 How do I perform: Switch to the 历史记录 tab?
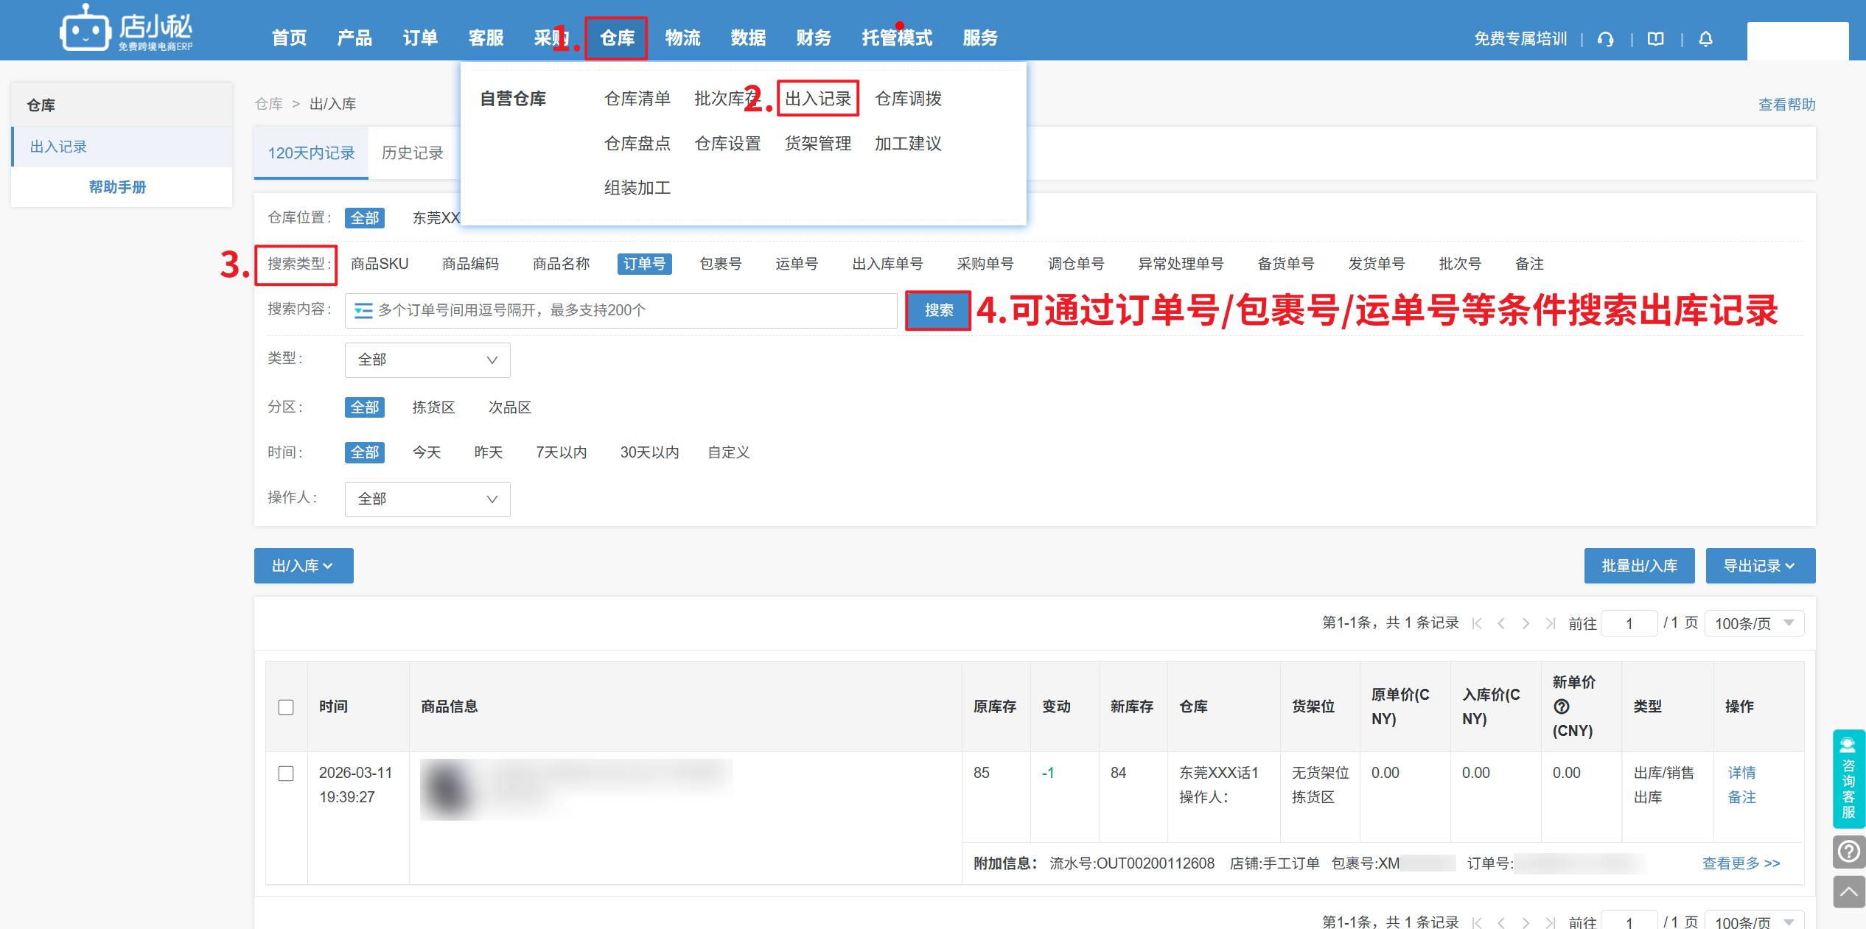pyautogui.click(x=412, y=153)
